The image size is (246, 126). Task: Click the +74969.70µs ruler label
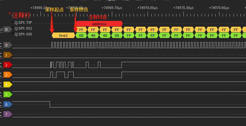[x=112, y=8]
